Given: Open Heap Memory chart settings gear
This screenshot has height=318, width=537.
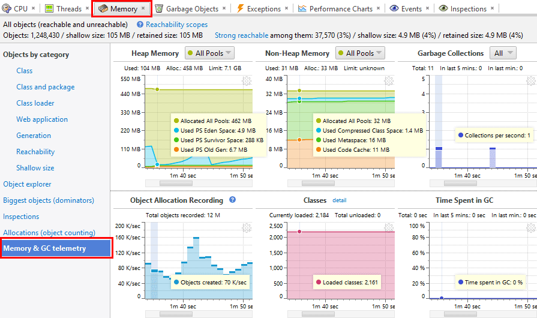Looking at the screenshot, I should [x=247, y=81].
